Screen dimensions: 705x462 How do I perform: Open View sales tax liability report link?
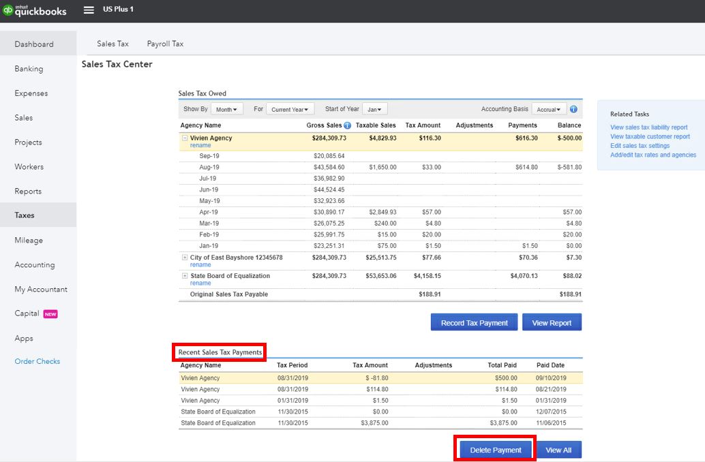[649, 127]
